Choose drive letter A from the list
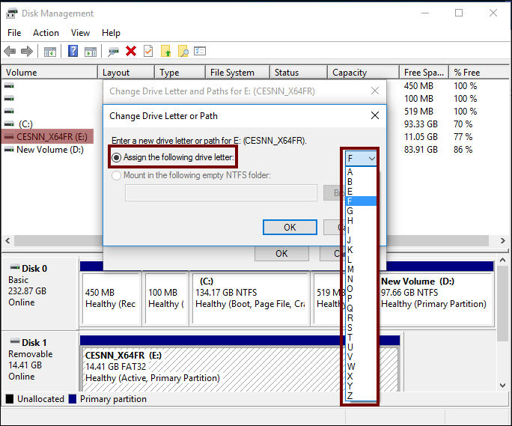Screen dimensions: 512x426 pyautogui.click(x=361, y=172)
